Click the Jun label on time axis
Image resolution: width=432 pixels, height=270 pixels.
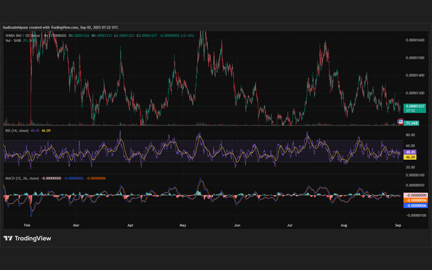237,225
